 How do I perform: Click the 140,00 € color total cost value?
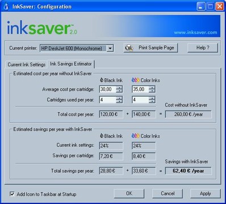pyautogui.click(x=144, y=114)
